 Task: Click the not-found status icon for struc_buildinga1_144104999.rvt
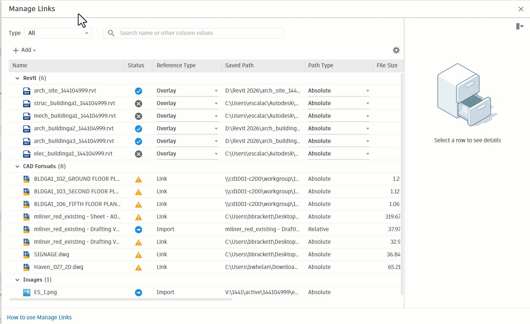click(139, 104)
